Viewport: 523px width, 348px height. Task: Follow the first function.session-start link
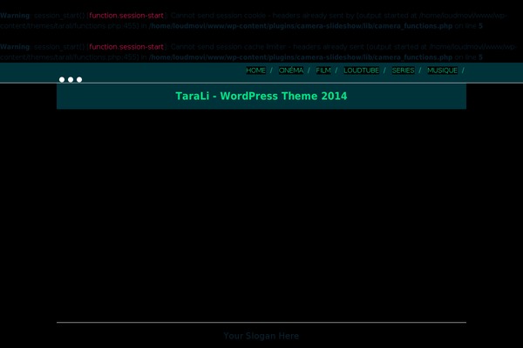tap(126, 16)
